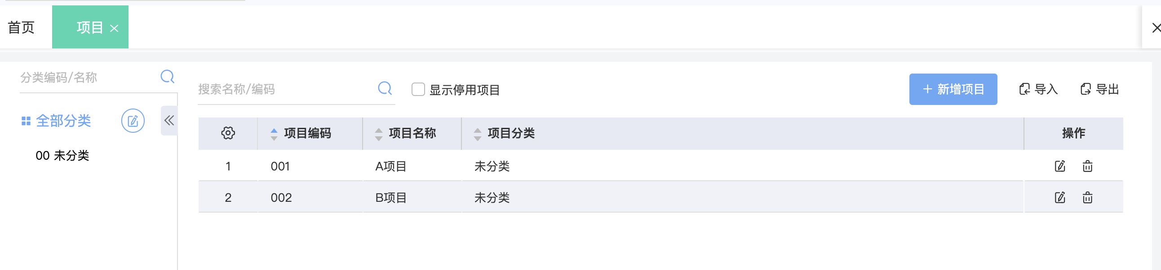Sort by 项目分类 column

tap(477, 134)
